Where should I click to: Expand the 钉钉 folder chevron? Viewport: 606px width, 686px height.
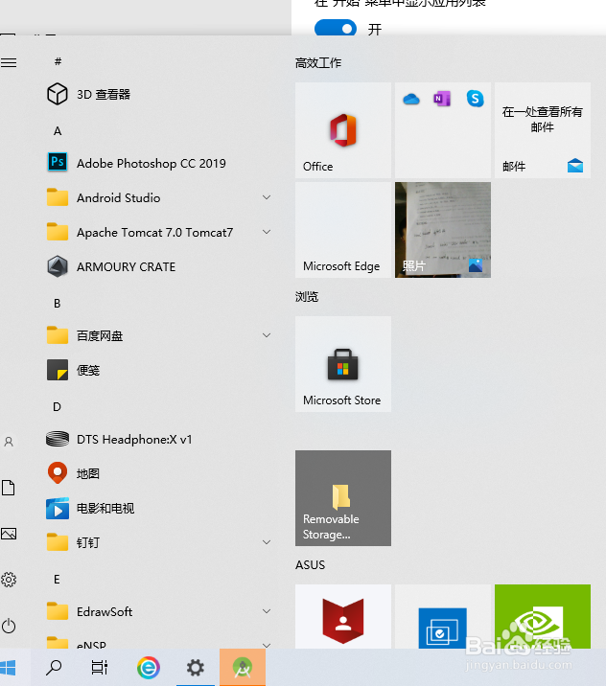[x=267, y=542]
